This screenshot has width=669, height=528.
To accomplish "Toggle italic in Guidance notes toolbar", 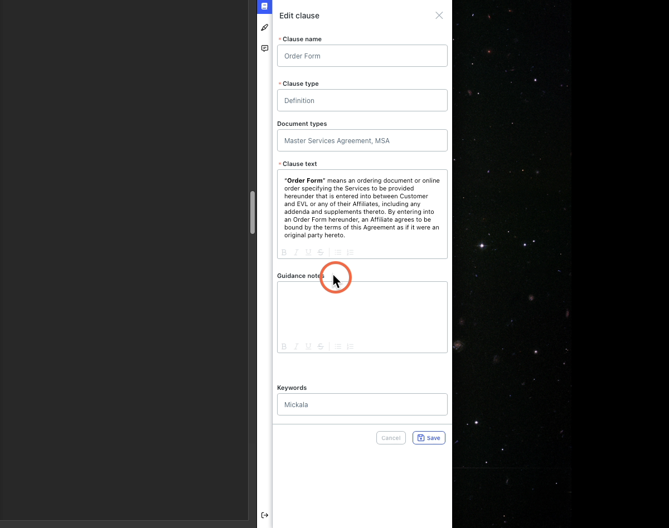I will point(296,346).
